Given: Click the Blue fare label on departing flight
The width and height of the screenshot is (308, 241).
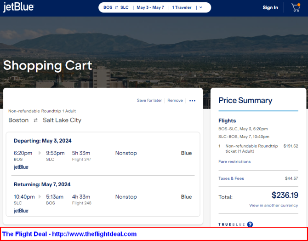Looking at the screenshot, I should click(186, 153).
